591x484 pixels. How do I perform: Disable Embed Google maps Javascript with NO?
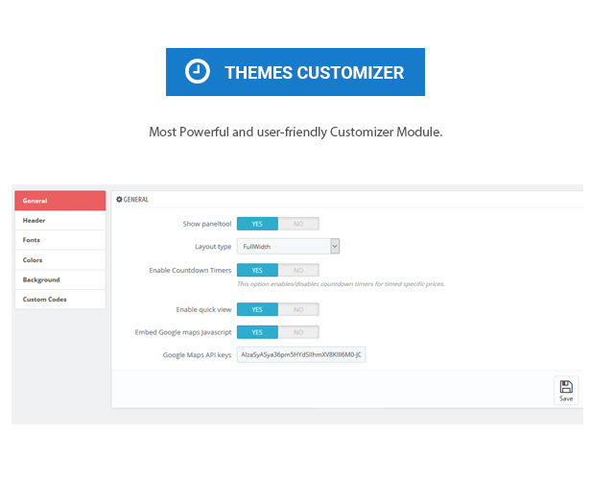tap(298, 332)
